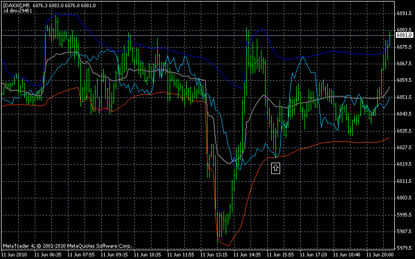Click the 11 Jun 14:35 time label
415x259 pixels.
click(x=247, y=255)
